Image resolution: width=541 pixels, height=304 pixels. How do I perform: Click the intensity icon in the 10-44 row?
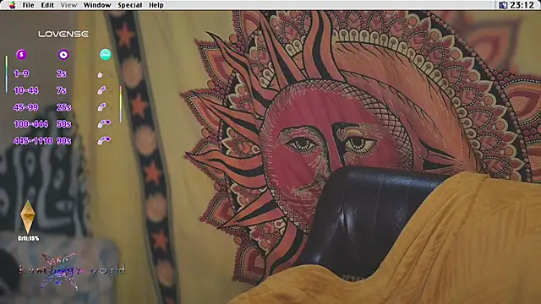click(101, 90)
